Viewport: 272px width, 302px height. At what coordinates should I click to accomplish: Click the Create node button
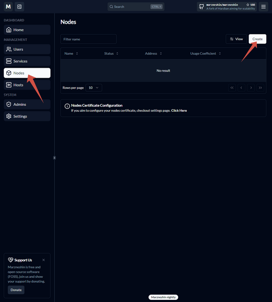point(257,39)
